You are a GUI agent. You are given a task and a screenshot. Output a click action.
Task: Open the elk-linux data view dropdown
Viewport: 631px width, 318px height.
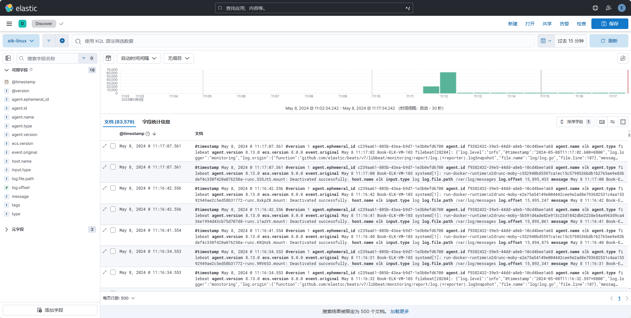(x=21, y=41)
